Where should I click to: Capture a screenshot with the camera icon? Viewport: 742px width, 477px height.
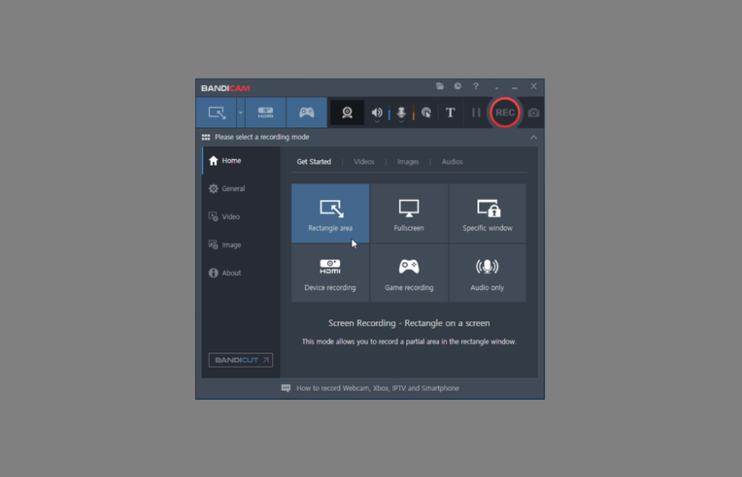(x=534, y=113)
